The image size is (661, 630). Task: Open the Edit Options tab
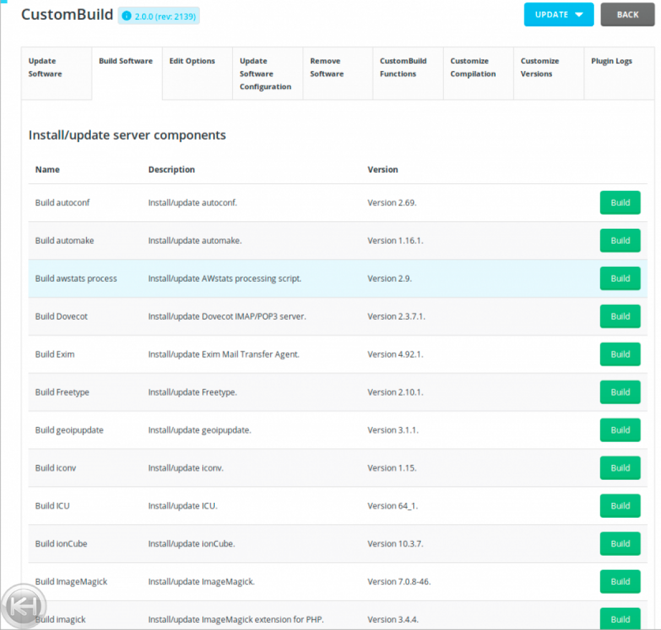(192, 61)
